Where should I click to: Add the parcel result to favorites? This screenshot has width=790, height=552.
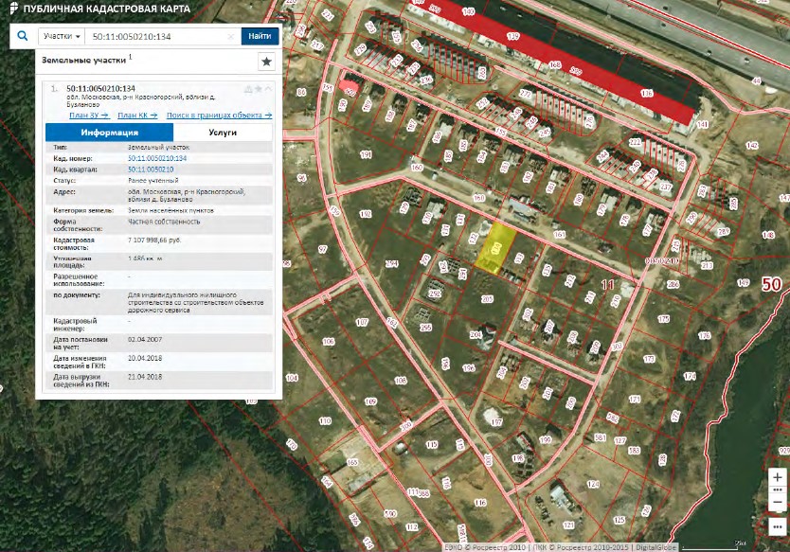pos(258,89)
